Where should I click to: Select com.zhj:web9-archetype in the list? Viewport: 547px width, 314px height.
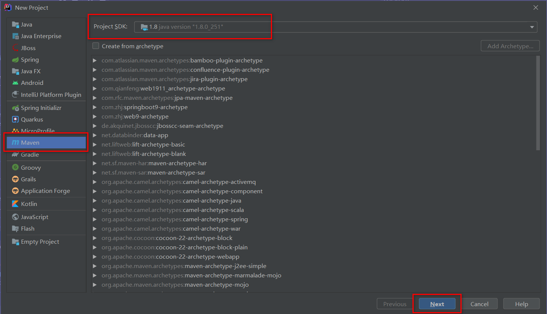pos(135,117)
